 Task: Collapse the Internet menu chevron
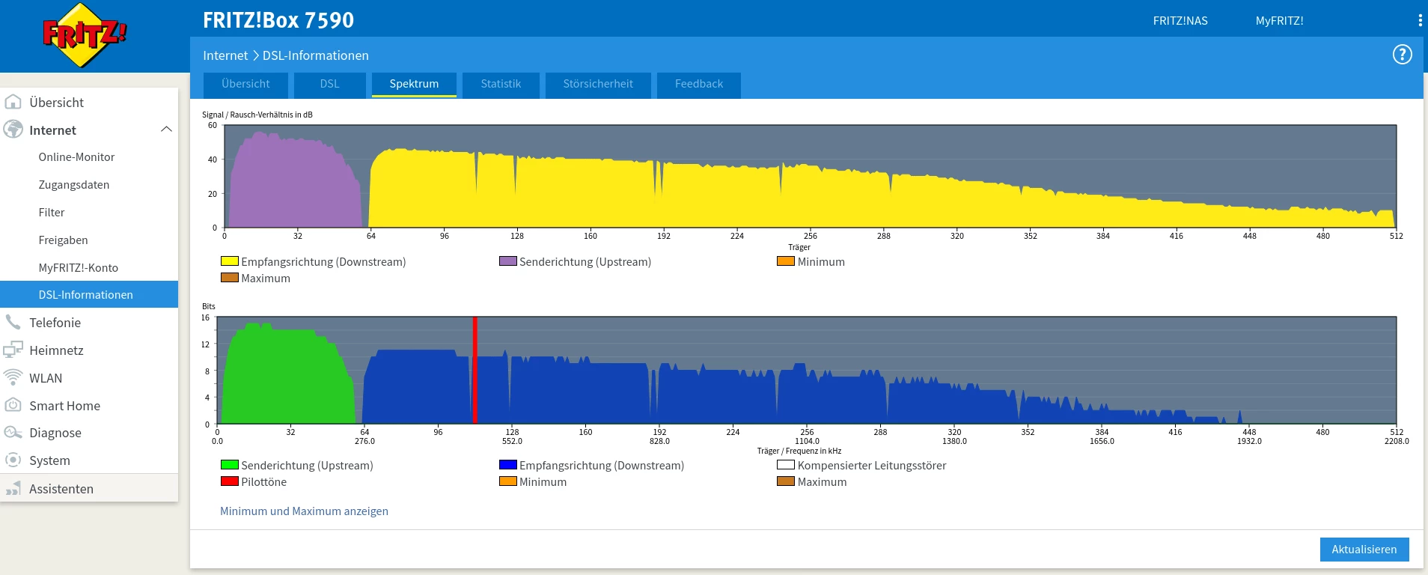point(166,130)
